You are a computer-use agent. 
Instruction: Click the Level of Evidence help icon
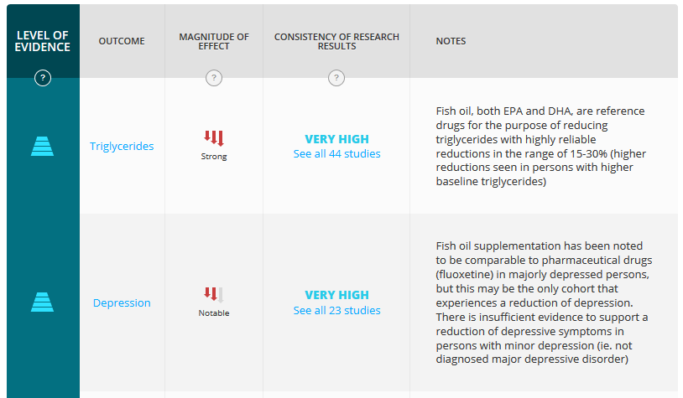[43, 78]
